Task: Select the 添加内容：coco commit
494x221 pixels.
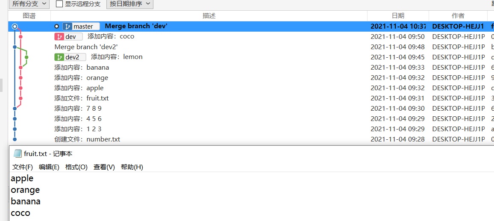Action: [x=251, y=37]
